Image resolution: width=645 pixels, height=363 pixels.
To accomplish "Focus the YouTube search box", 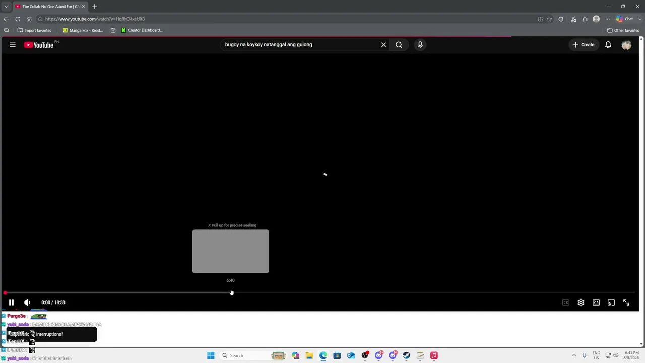I will coord(300,45).
